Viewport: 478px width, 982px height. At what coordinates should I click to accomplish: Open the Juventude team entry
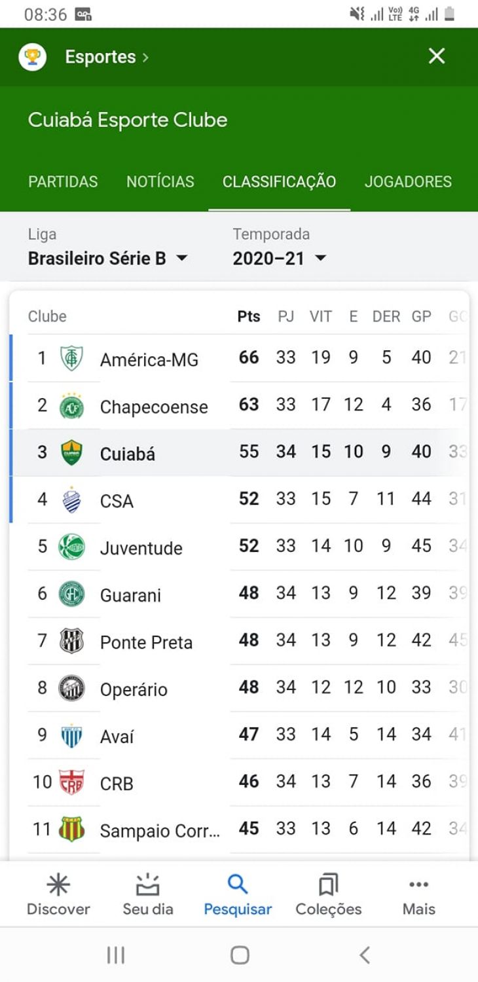coord(141,547)
